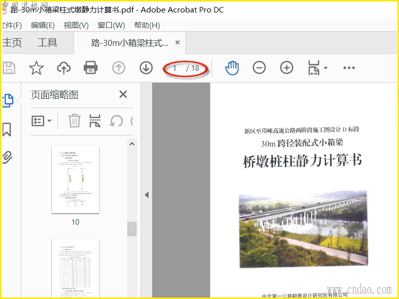Bookmark file with the star icon
Screen dimensions: 399x299
[x=36, y=68]
